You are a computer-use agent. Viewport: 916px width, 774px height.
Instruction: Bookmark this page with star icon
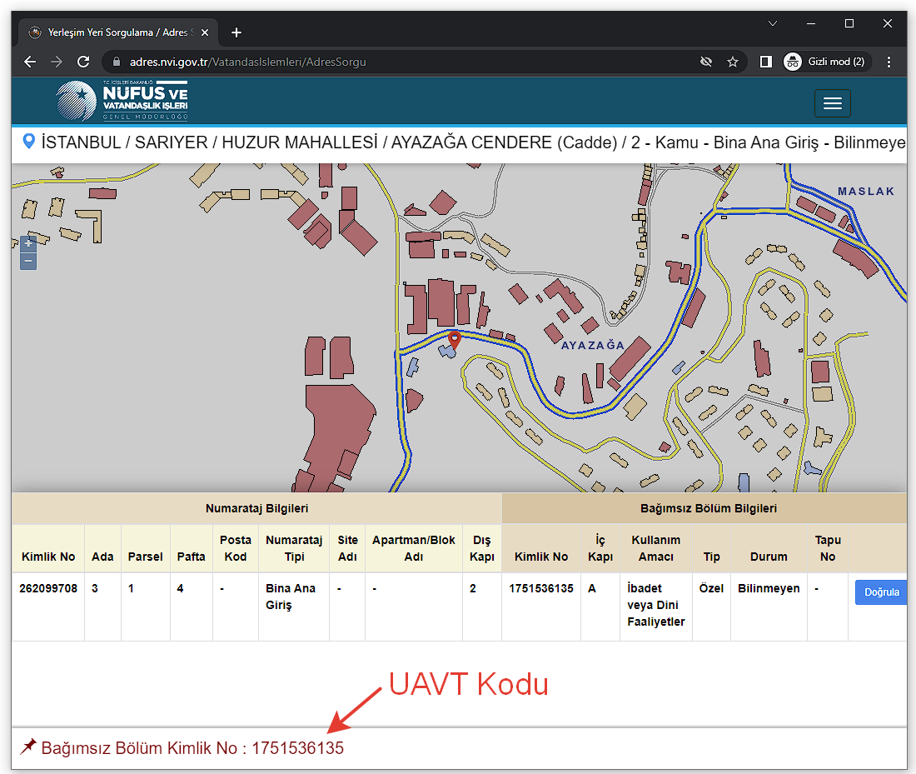(x=733, y=62)
